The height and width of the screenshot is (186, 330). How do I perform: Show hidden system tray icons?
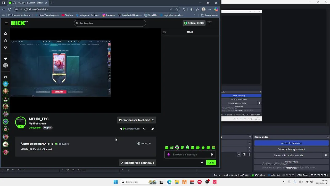[x=283, y=182]
